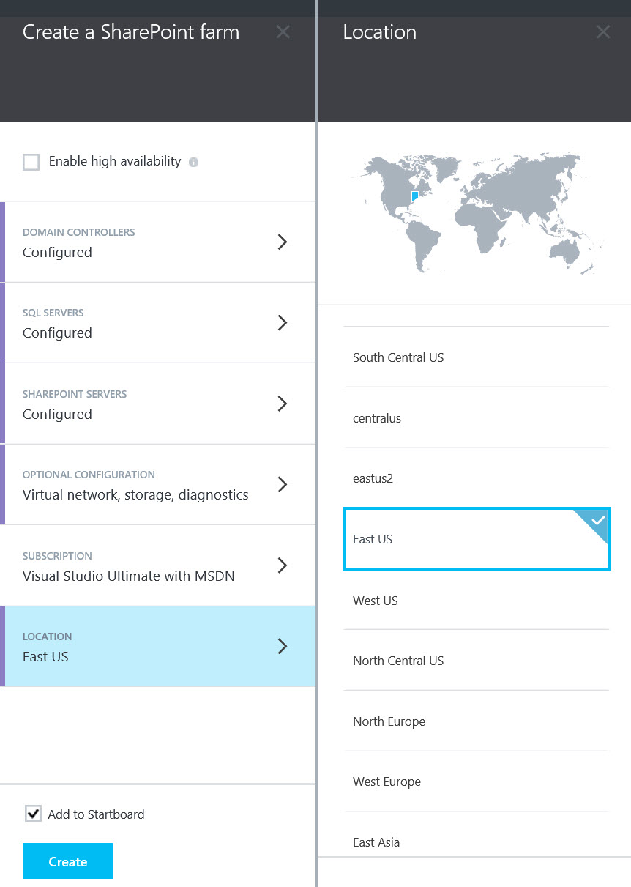Select South Central US location
The height and width of the screenshot is (887, 631).
coord(477,357)
